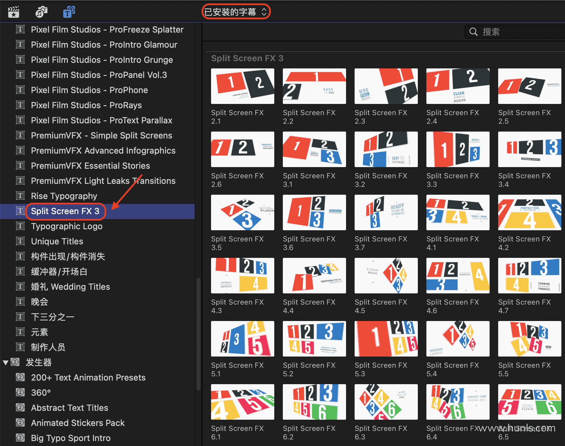This screenshot has width=565, height=446.
Task: Select Split Screen FX 5.4 thumbnail
Action: (458, 339)
